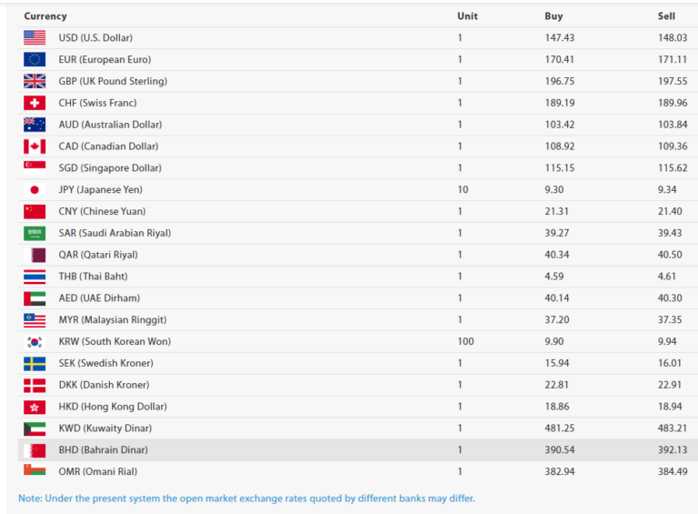Click the KWD (Kuwaity Dinar) currency name
Viewport: 698px width, 514px height.
tap(105, 428)
